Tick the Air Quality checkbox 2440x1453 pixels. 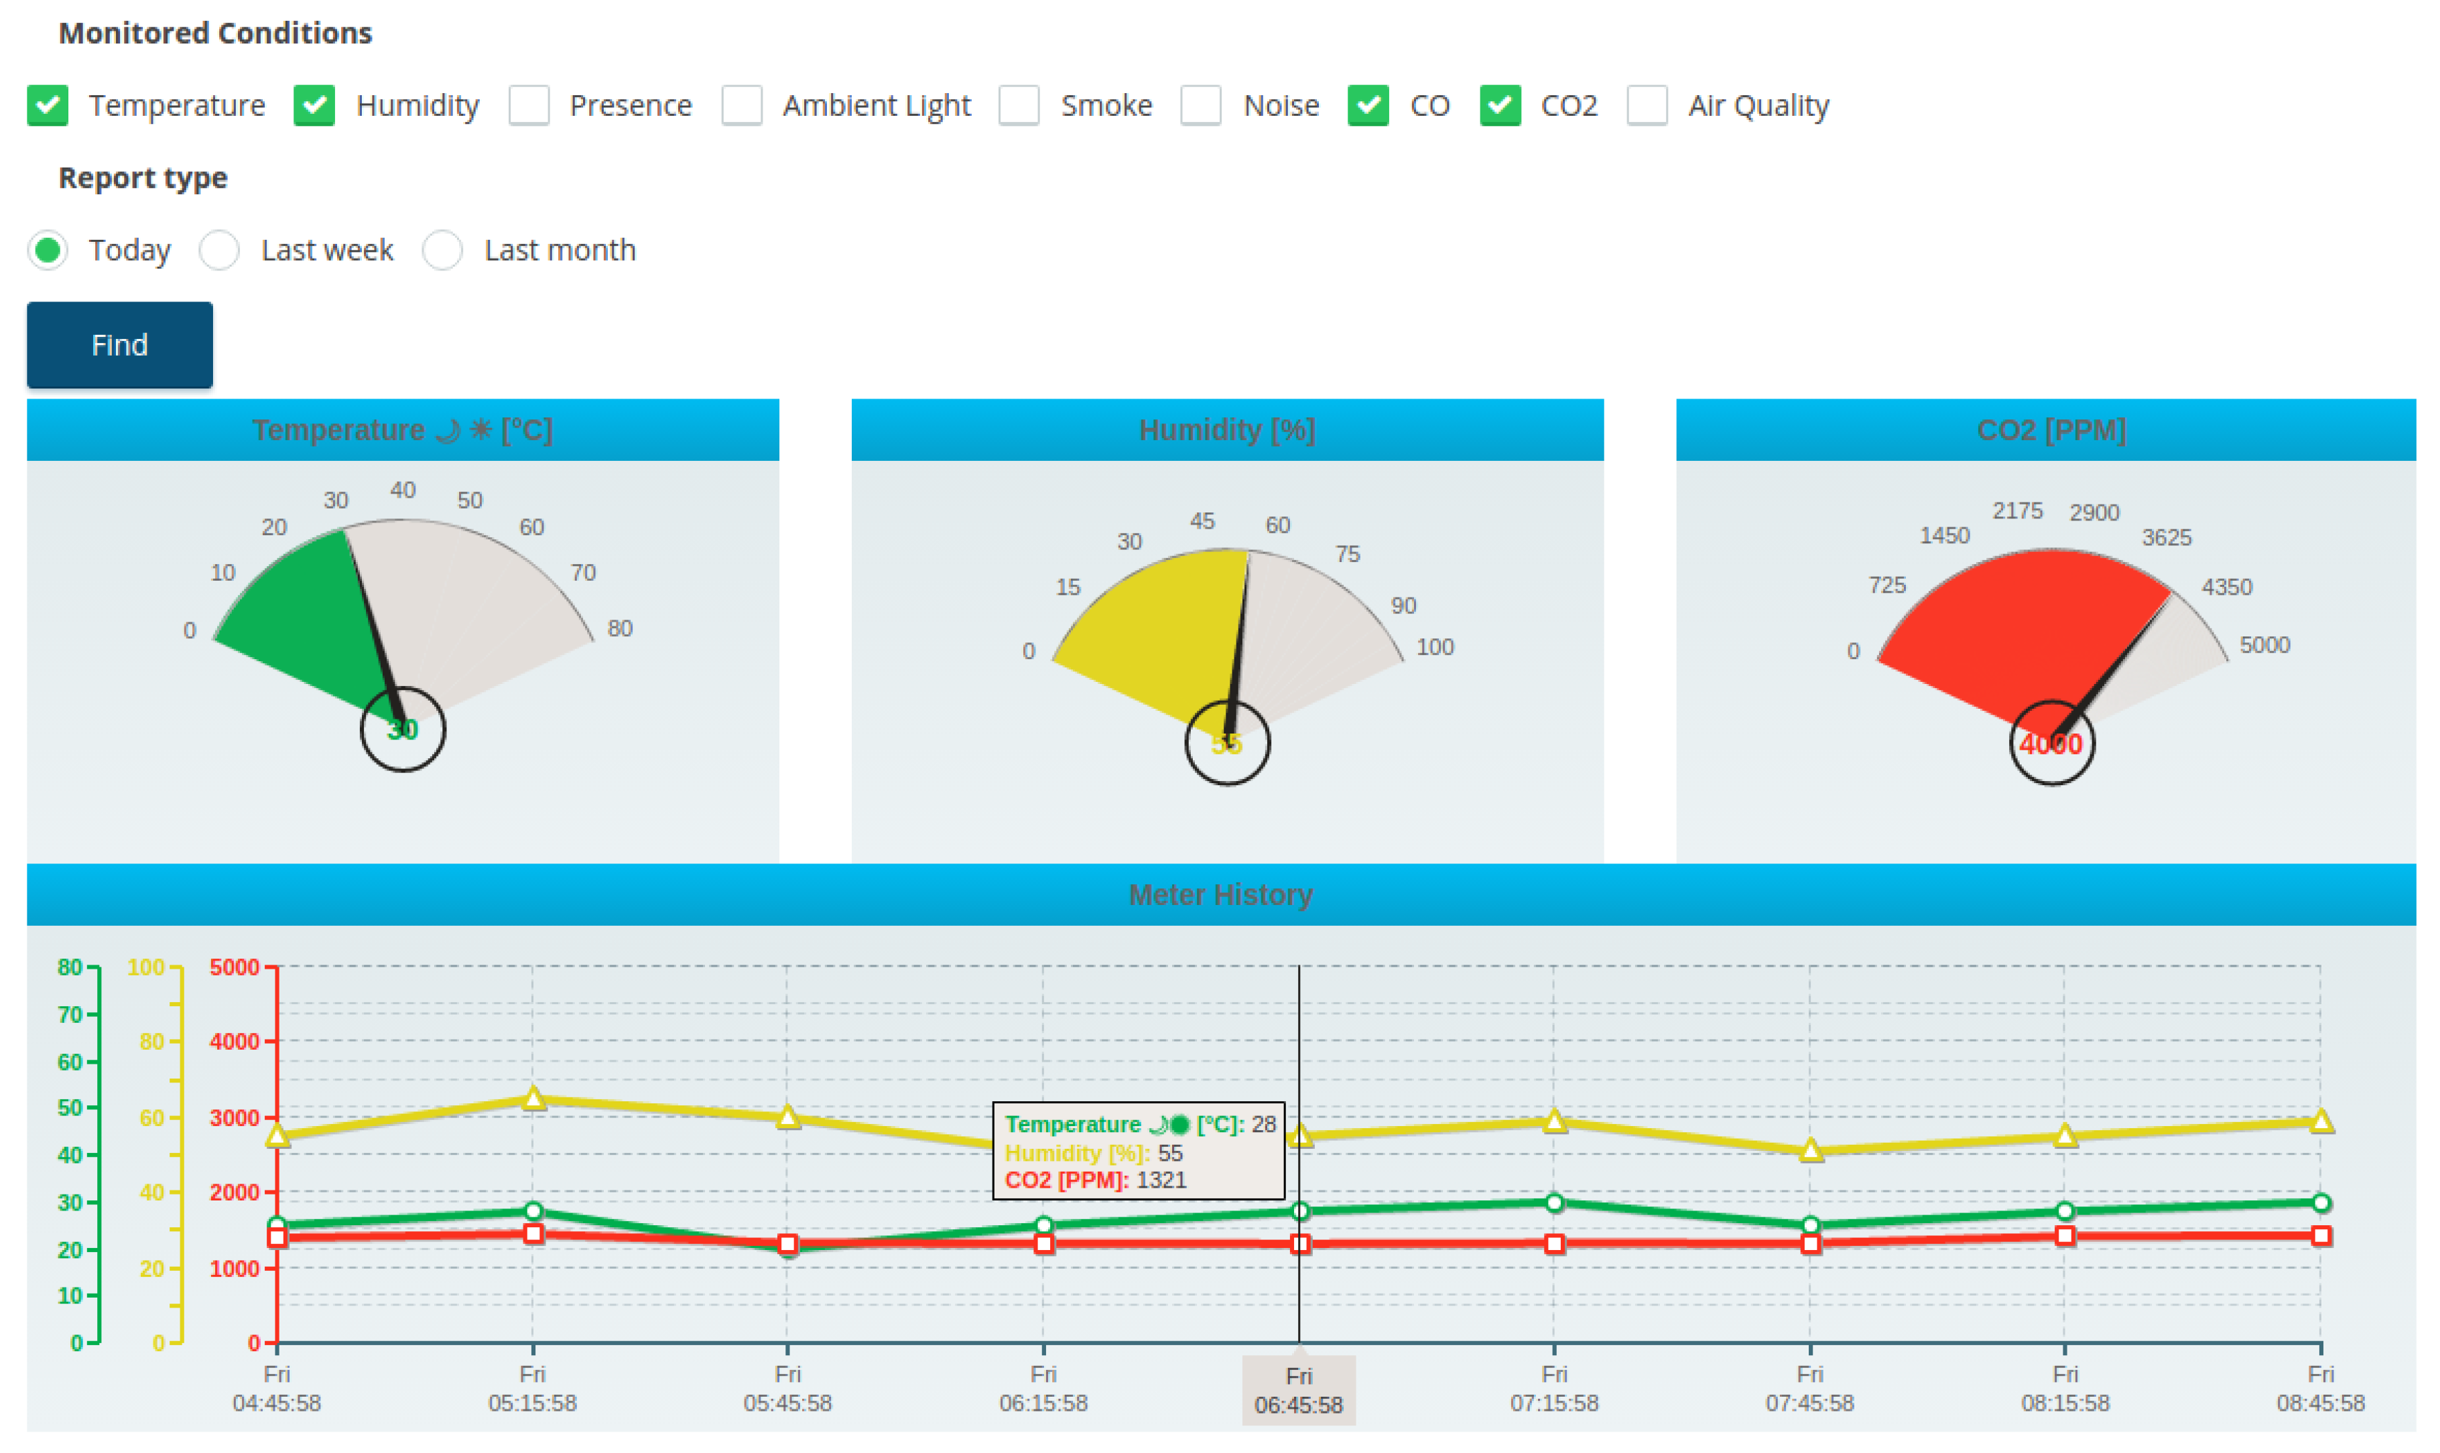(1649, 105)
